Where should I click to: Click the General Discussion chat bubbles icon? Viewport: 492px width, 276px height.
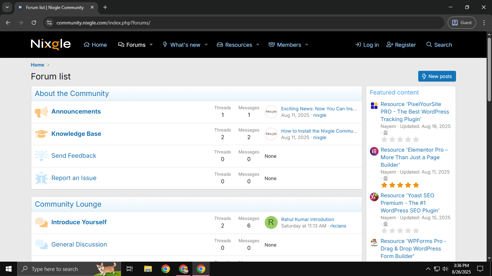coord(41,245)
